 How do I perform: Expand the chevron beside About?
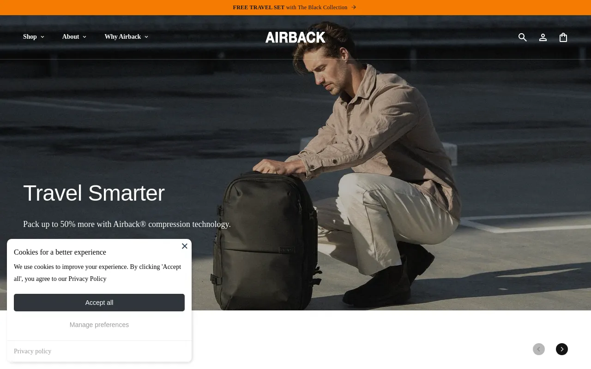(x=84, y=37)
